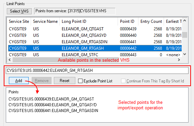Select row ELEANOR_GM_RTGASDIN in available points
The width and height of the screenshot is (194, 126).
tap(95, 42)
